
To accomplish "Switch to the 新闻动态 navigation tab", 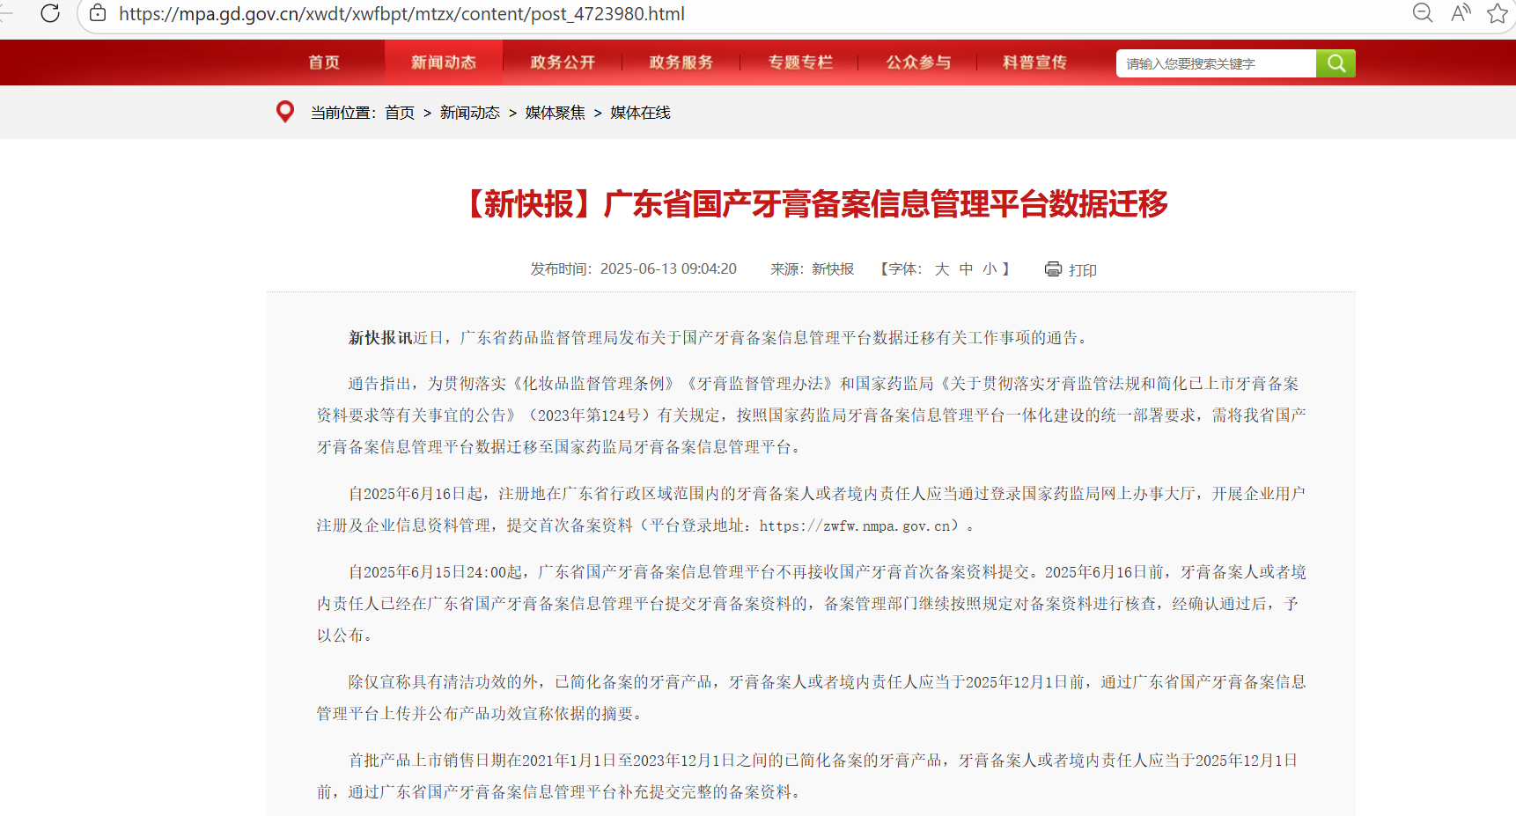I will tap(442, 62).
